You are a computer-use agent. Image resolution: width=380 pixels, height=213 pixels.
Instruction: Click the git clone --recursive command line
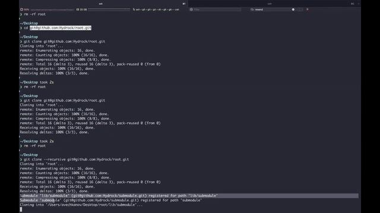click(76, 159)
